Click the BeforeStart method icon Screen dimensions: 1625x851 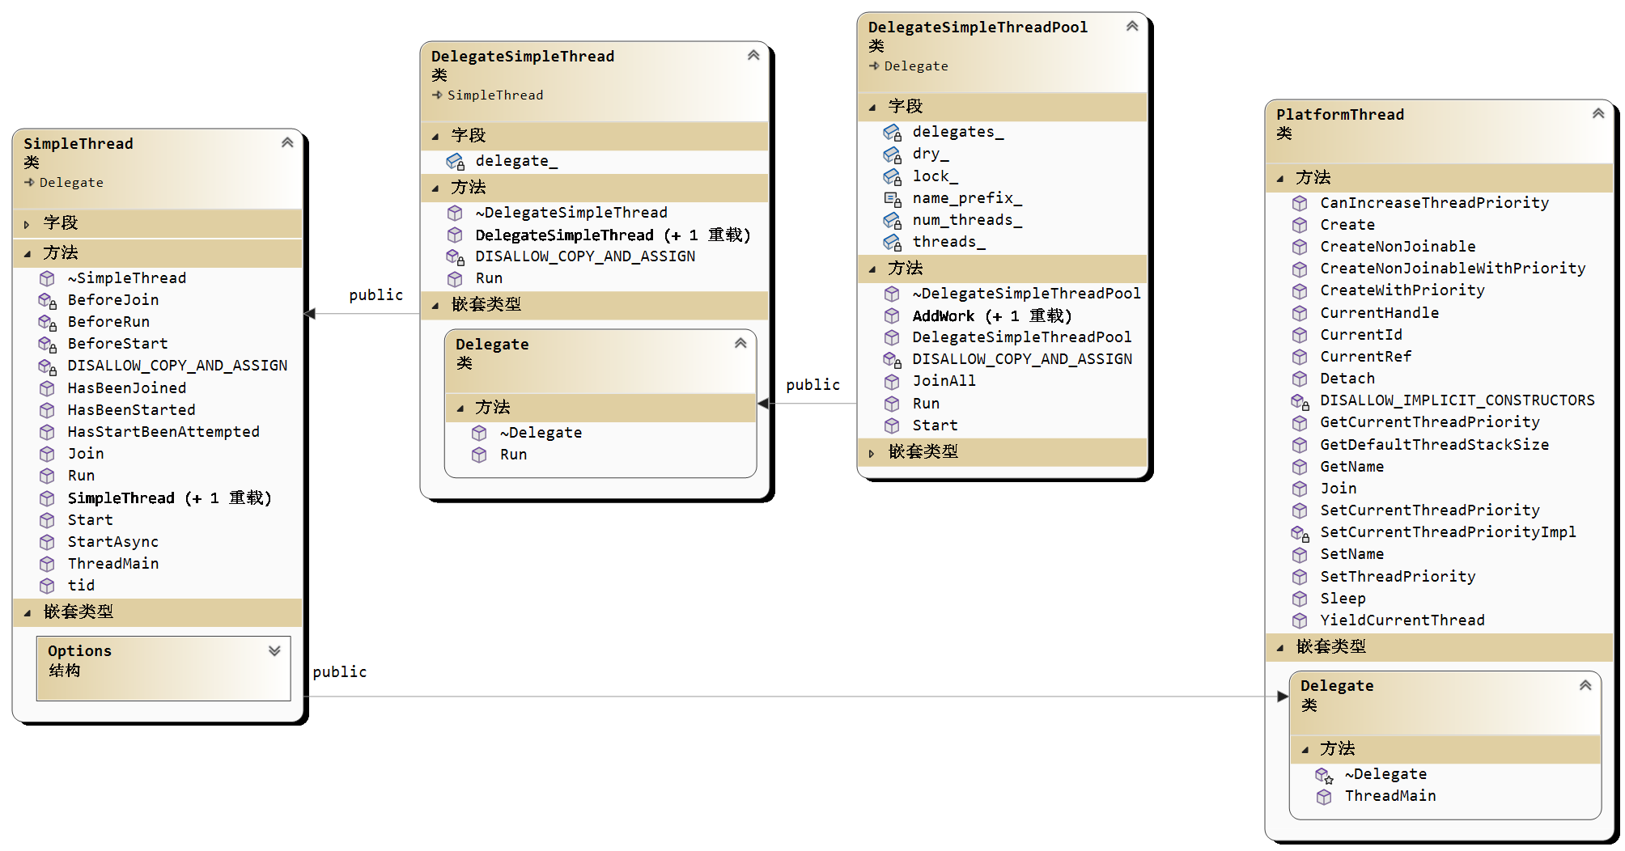pos(48,344)
